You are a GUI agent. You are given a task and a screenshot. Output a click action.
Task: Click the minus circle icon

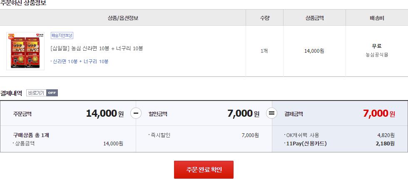(x=136, y=113)
